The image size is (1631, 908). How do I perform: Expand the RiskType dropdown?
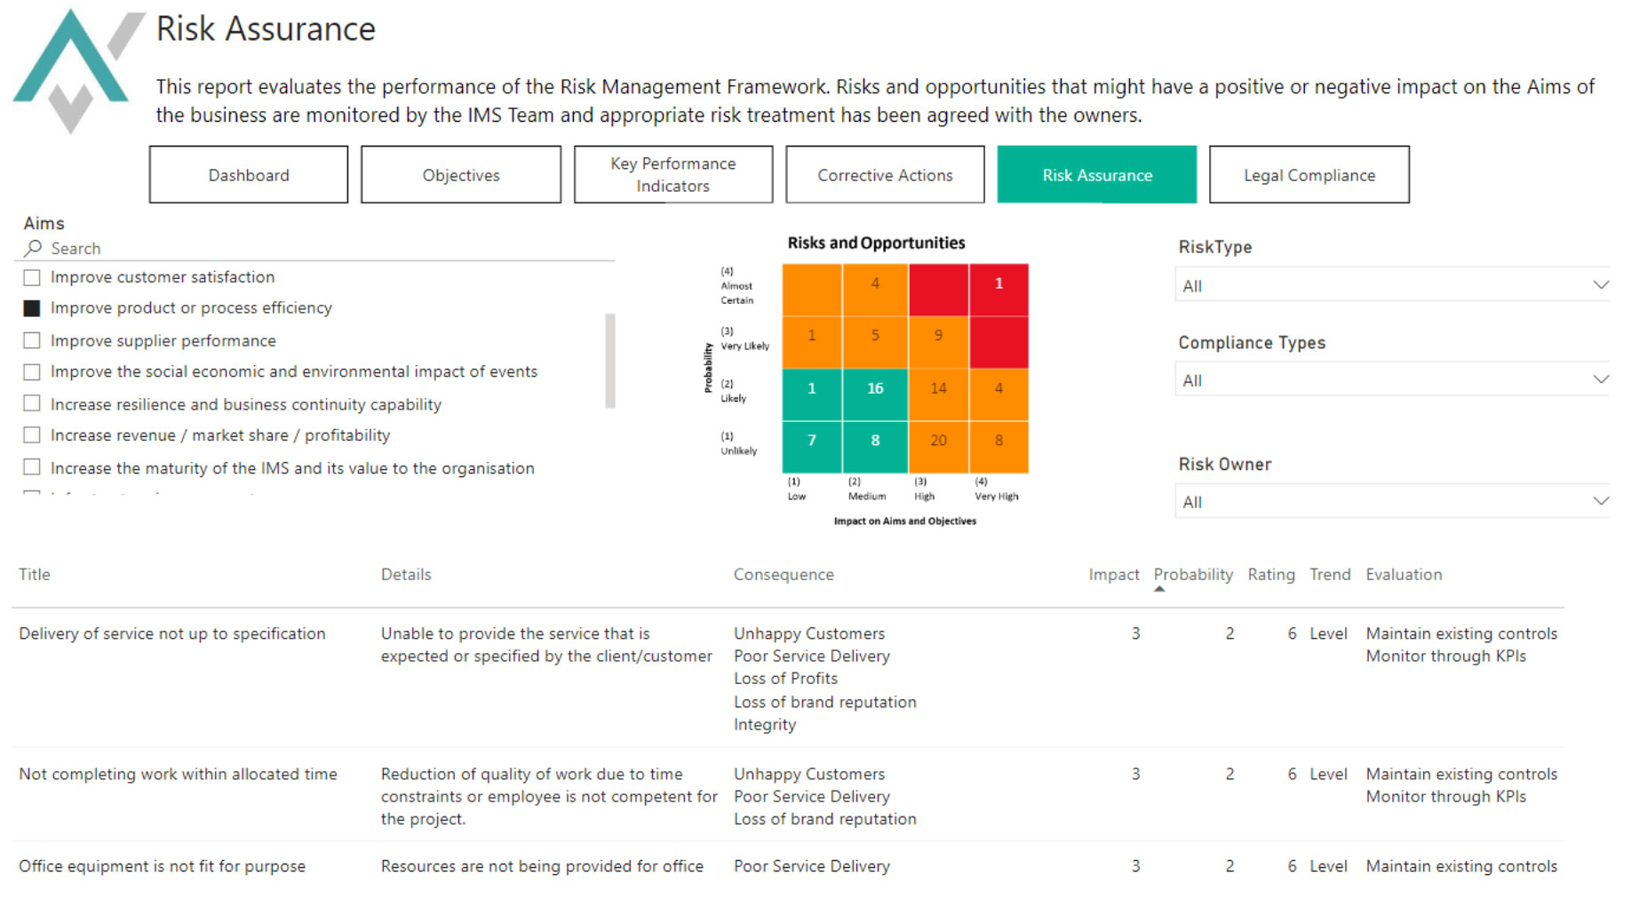[1599, 285]
